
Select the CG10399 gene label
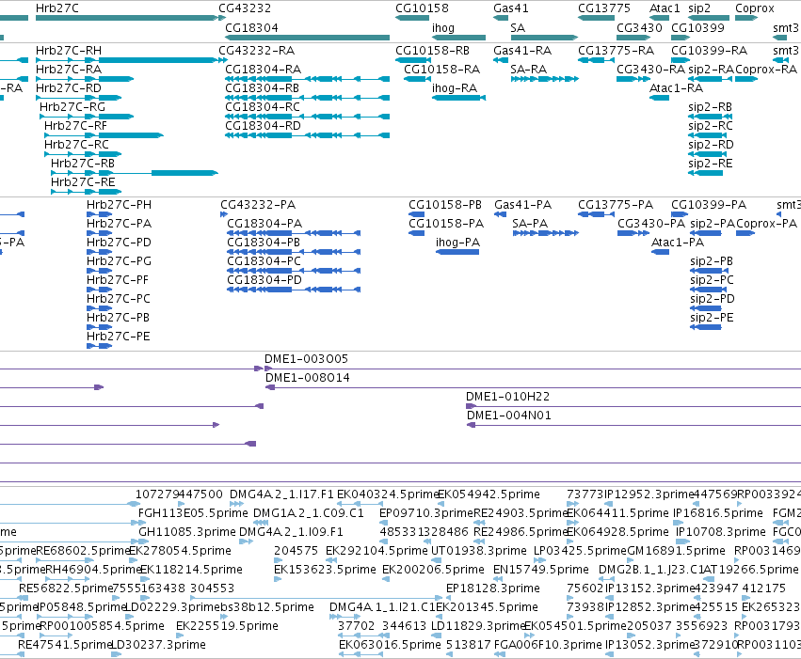(697, 28)
